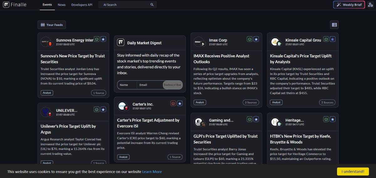This screenshot has width=376, height=178.
Task: Toggle star favorite on Imax Corp card
Action: coord(256,39)
